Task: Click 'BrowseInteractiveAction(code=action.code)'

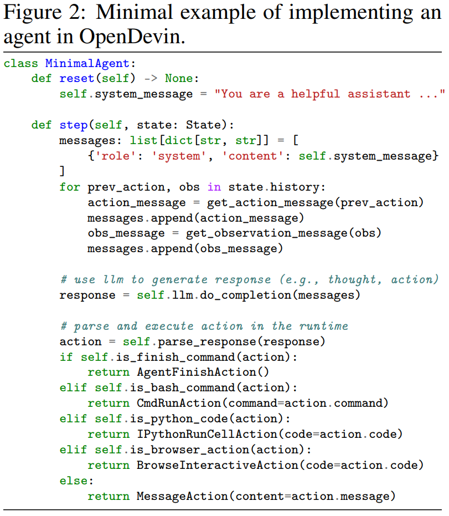Action: tap(280, 466)
